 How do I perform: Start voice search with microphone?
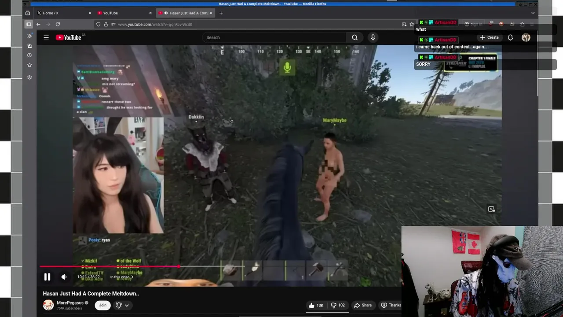(x=373, y=37)
